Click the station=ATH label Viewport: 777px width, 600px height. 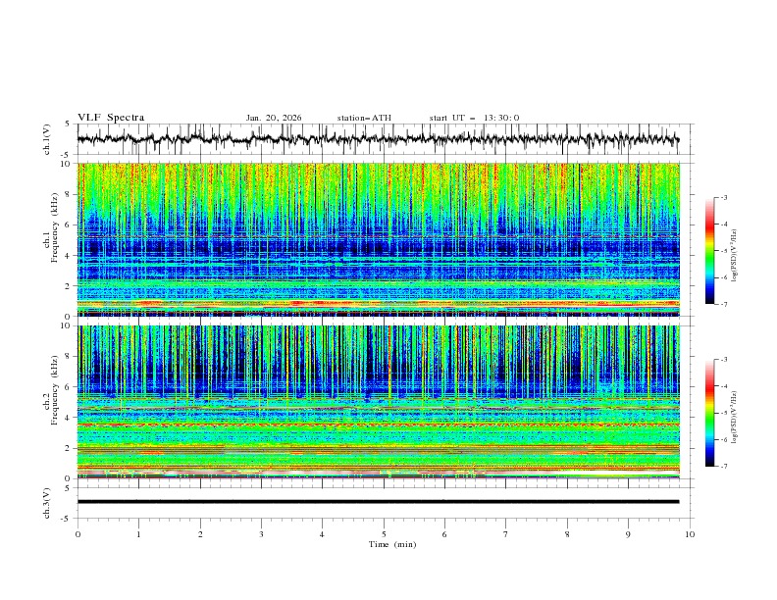364,118
